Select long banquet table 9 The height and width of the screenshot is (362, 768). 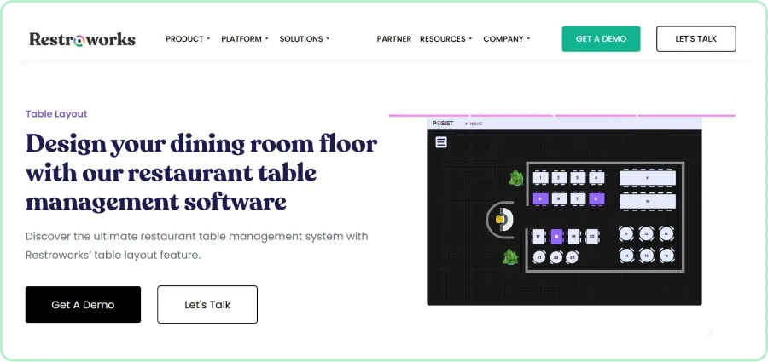[x=647, y=177]
